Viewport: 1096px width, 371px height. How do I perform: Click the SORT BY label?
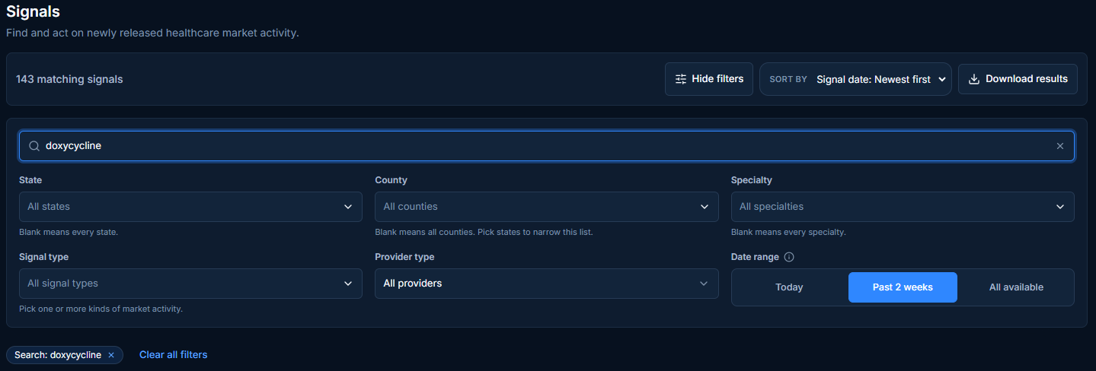(x=788, y=79)
